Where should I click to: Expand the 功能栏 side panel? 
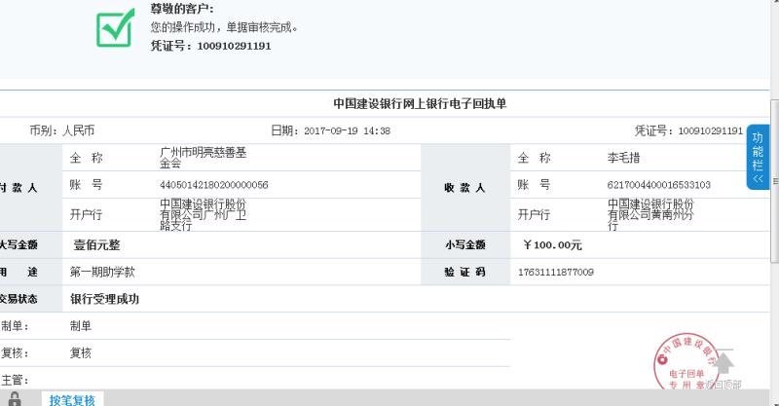[758, 157]
